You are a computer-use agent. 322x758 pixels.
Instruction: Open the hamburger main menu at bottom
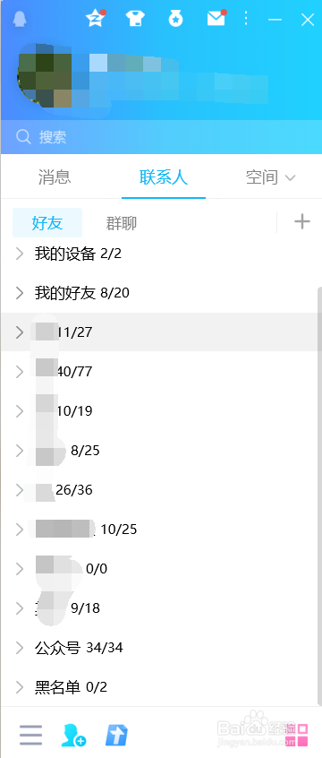(31, 736)
